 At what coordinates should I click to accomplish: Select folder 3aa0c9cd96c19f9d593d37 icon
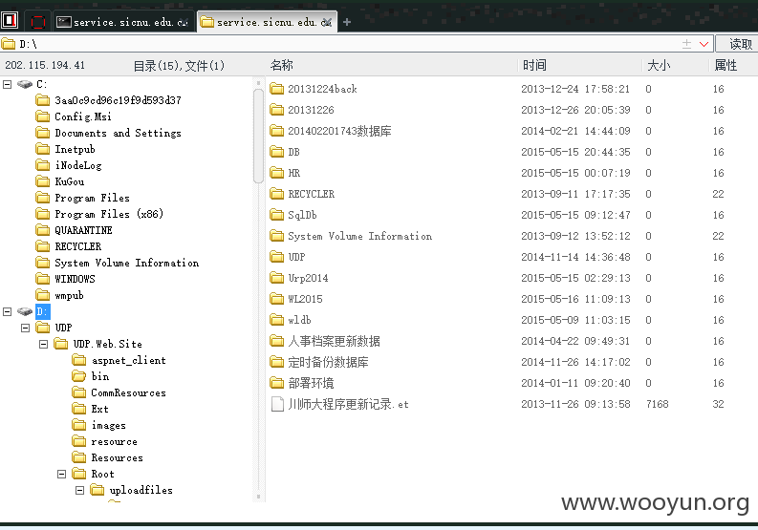click(x=43, y=100)
